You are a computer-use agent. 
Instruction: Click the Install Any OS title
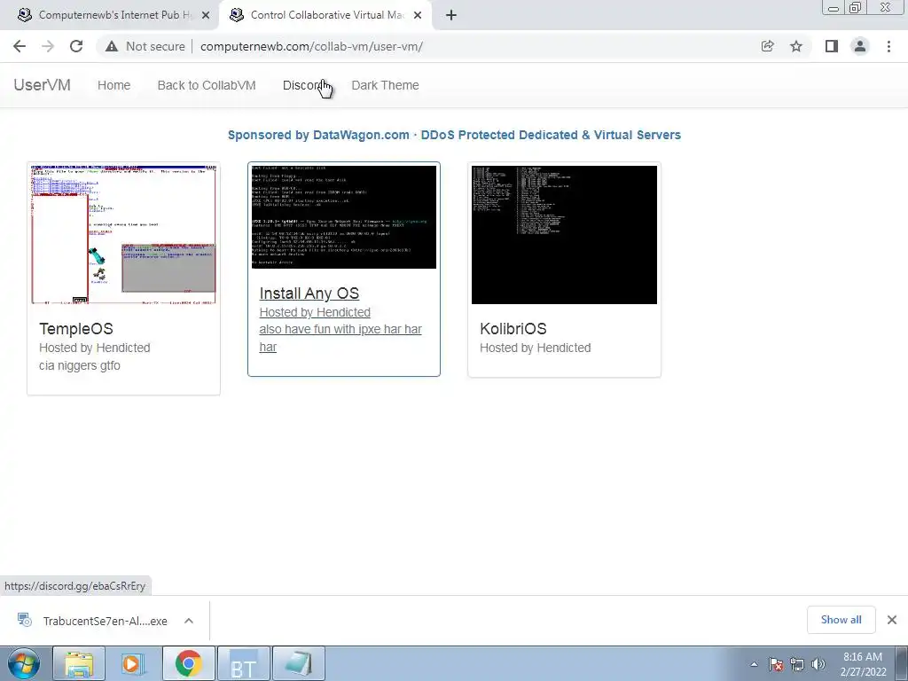click(x=309, y=294)
